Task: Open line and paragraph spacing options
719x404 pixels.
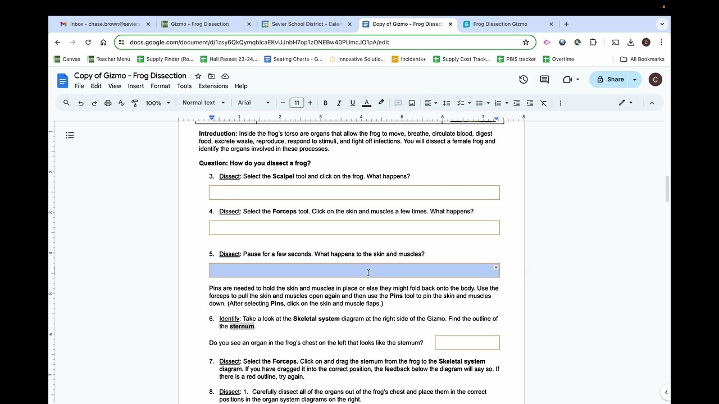Action: [447, 103]
